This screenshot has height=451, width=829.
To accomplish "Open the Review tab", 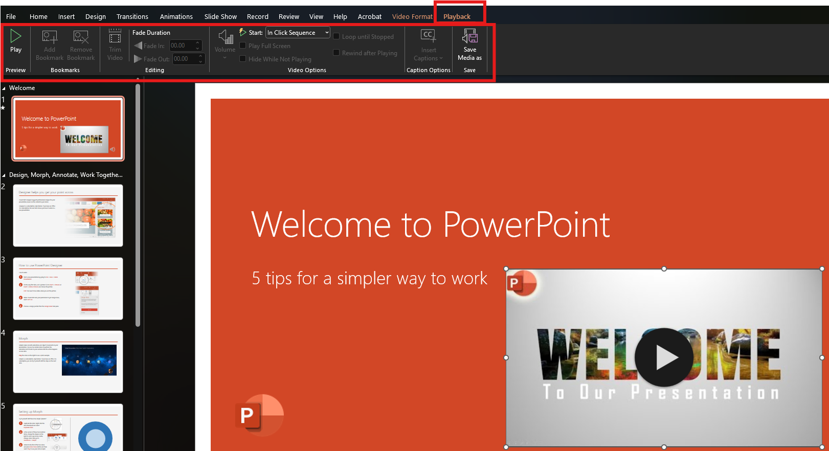I will pos(289,16).
